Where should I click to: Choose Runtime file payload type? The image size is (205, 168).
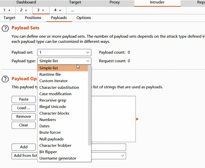coord(63,74)
